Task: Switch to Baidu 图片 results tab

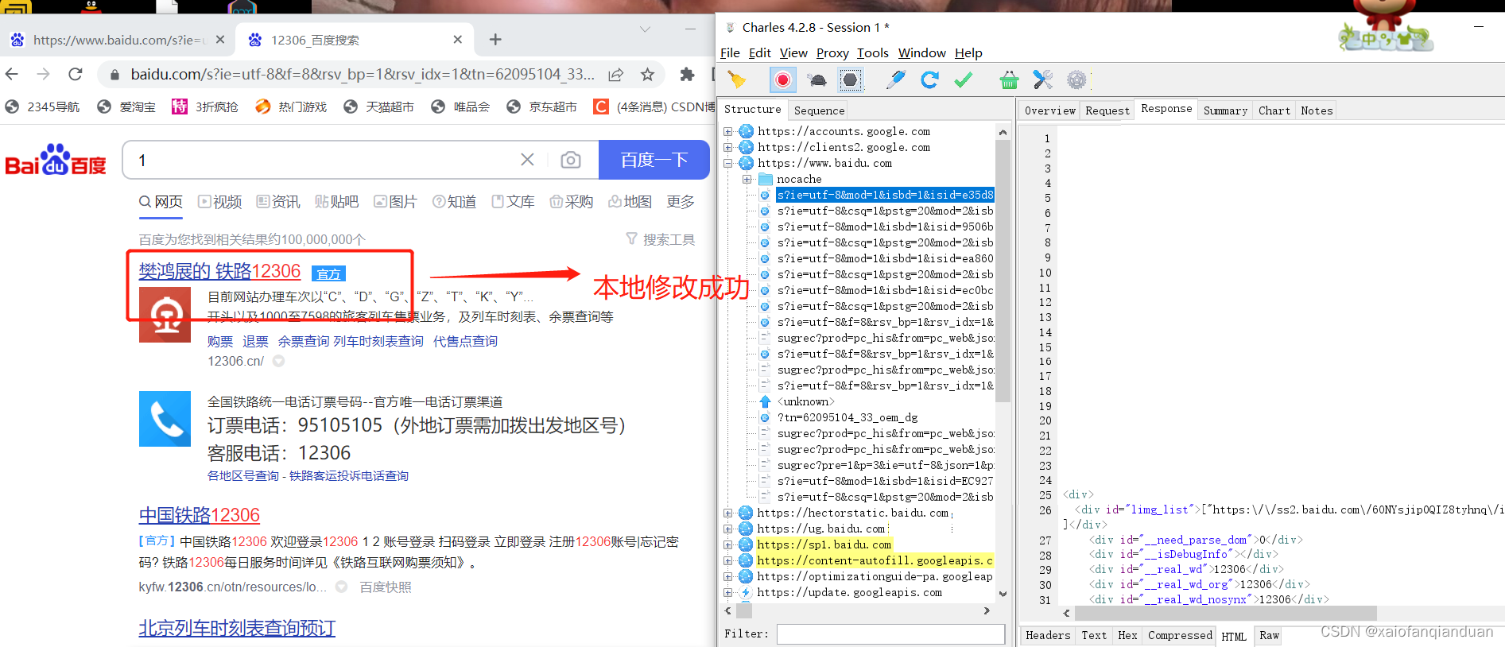Action: [x=395, y=202]
